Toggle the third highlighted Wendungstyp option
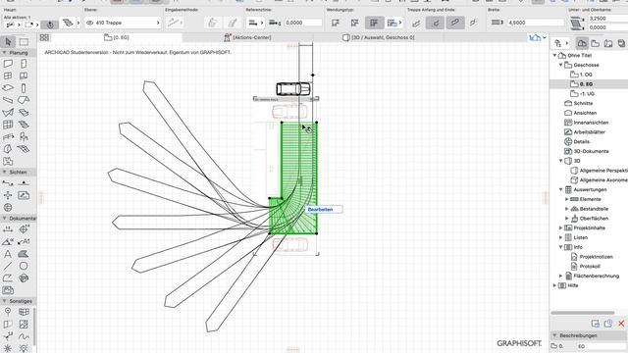The height and width of the screenshot is (353, 628). point(374,23)
